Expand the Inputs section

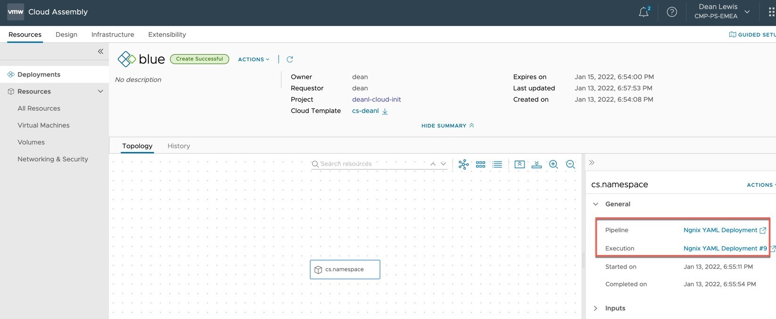click(x=595, y=308)
